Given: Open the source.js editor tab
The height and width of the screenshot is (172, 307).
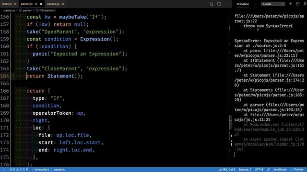Looking at the screenshot, I should [x=56, y=4].
